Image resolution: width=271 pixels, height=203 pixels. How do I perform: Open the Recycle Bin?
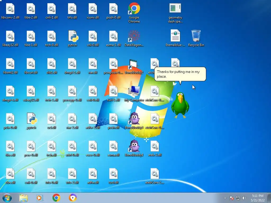pyautogui.click(x=196, y=38)
